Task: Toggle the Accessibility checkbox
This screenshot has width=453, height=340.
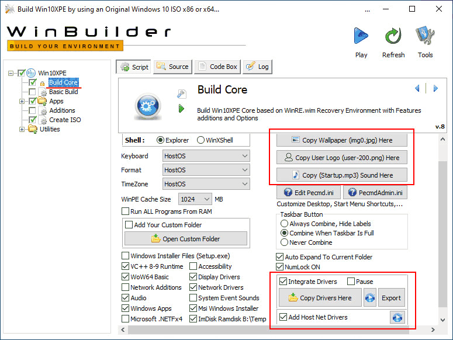Action: (193, 266)
